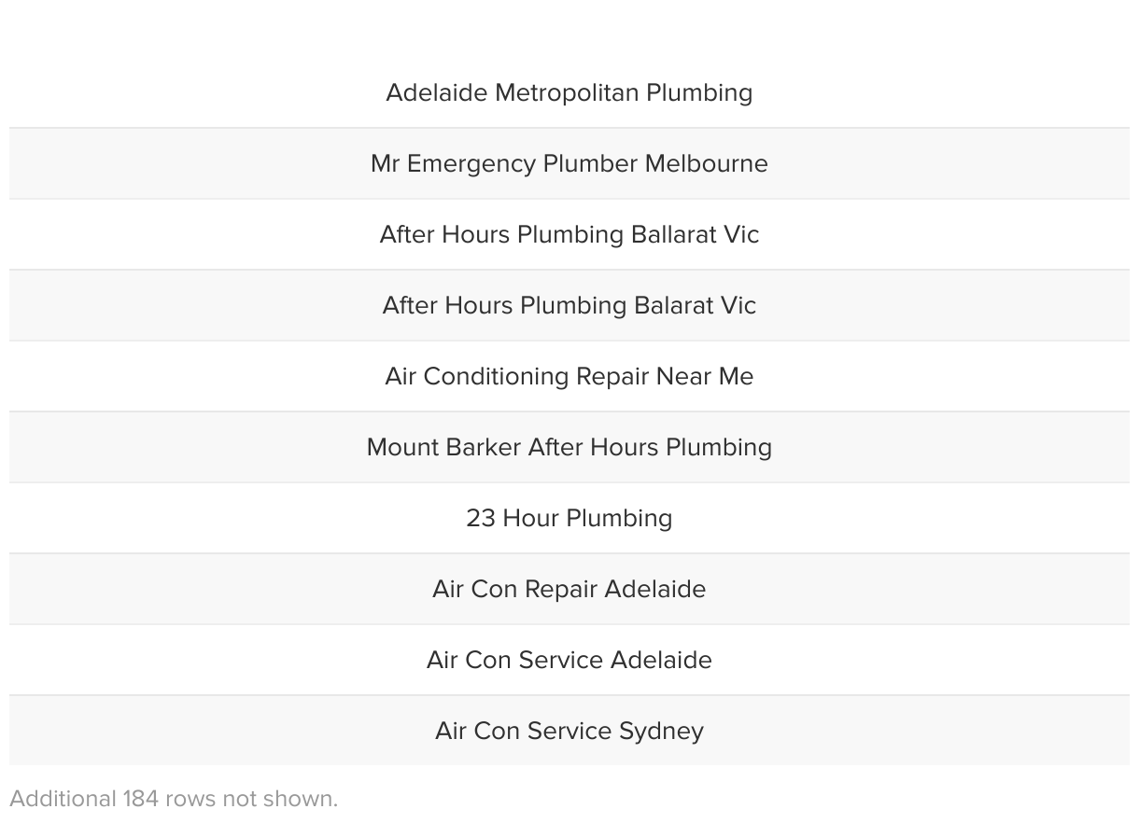Select the Adelaide Metropolitan Plumbing row
The height and width of the screenshot is (823, 1139).
pyautogui.click(x=569, y=92)
